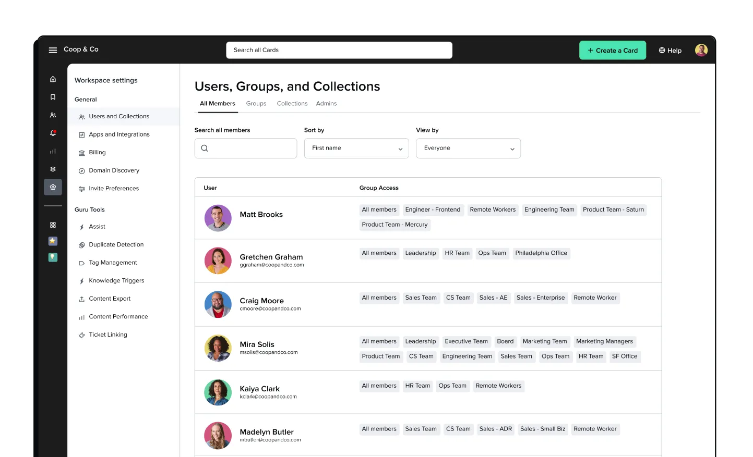The width and height of the screenshot is (753, 457).
Task: Open the people icon in left rail
Action: [53, 115]
